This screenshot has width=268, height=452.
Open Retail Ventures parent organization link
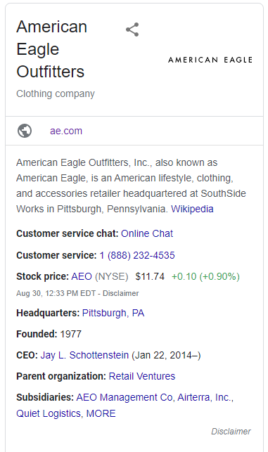pyautogui.click(x=142, y=376)
